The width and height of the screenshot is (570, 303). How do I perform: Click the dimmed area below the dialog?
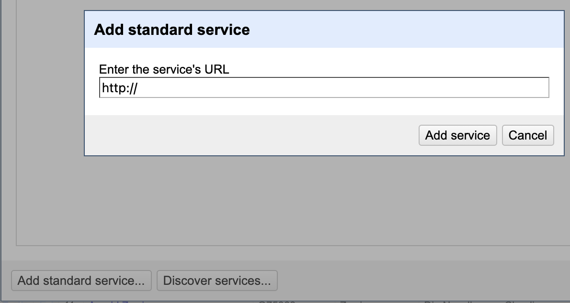point(287,201)
